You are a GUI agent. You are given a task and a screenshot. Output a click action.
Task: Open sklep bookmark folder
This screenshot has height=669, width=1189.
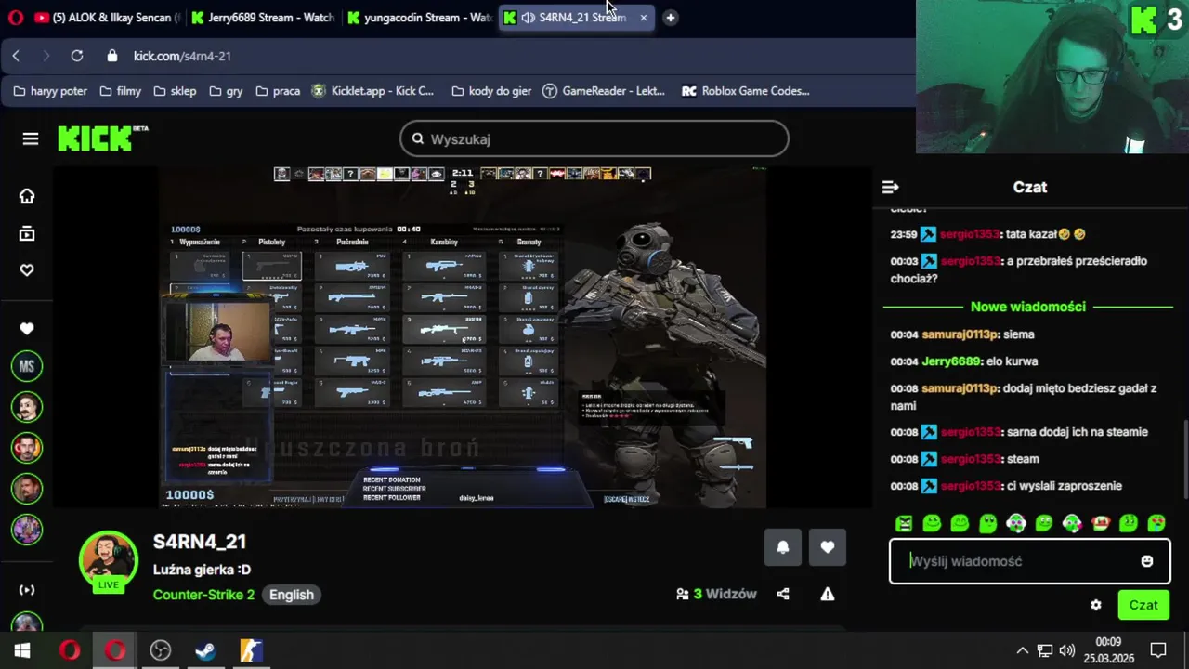175,91
